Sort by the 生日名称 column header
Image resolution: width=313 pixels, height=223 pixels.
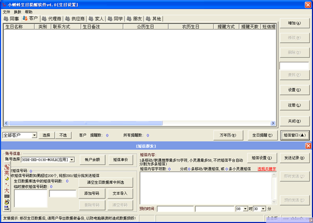(x=19, y=27)
